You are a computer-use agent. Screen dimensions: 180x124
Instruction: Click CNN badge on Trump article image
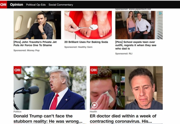tap(17, 70)
